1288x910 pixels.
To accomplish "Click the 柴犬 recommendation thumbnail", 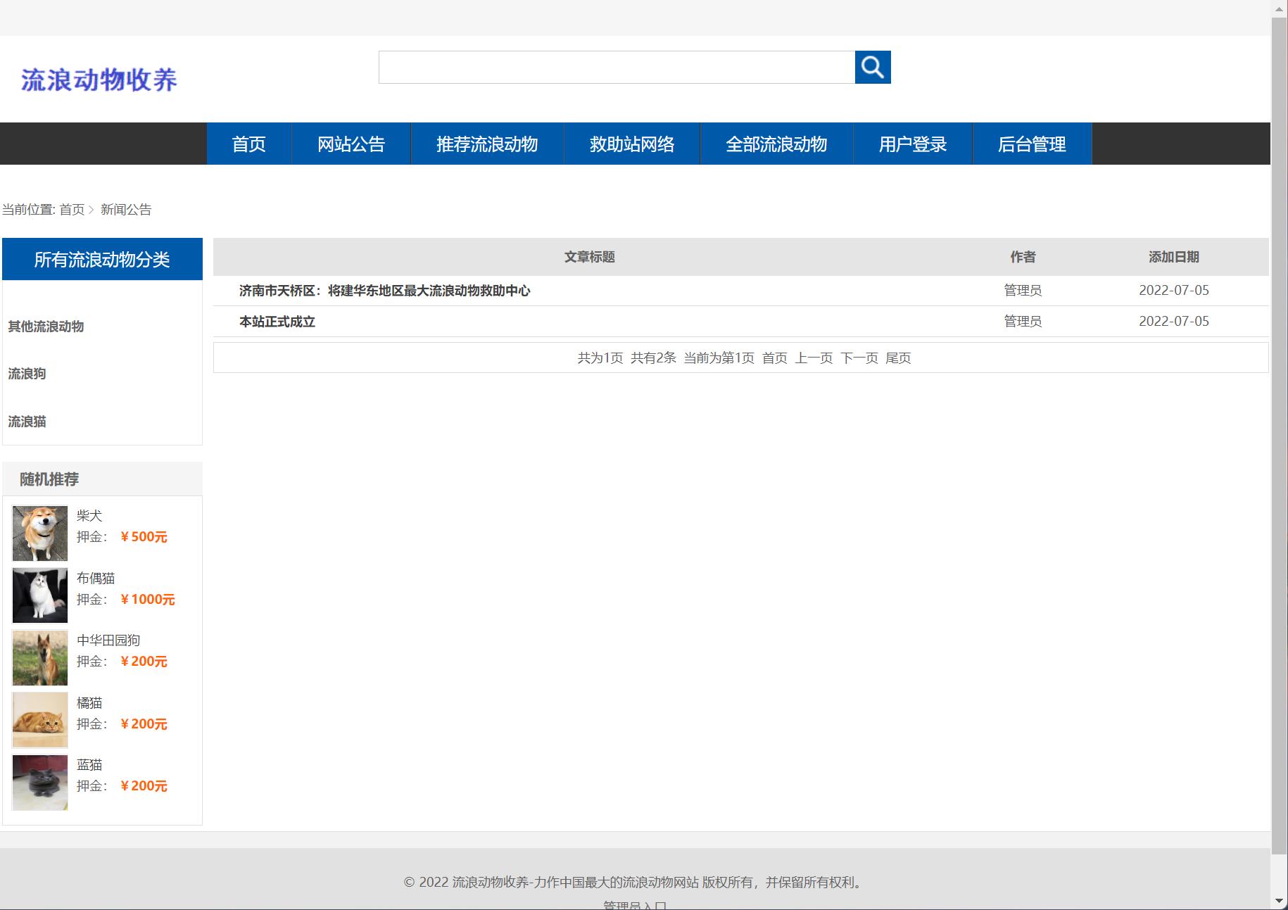I will point(39,533).
